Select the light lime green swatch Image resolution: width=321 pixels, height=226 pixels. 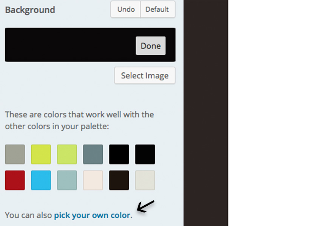point(66,154)
